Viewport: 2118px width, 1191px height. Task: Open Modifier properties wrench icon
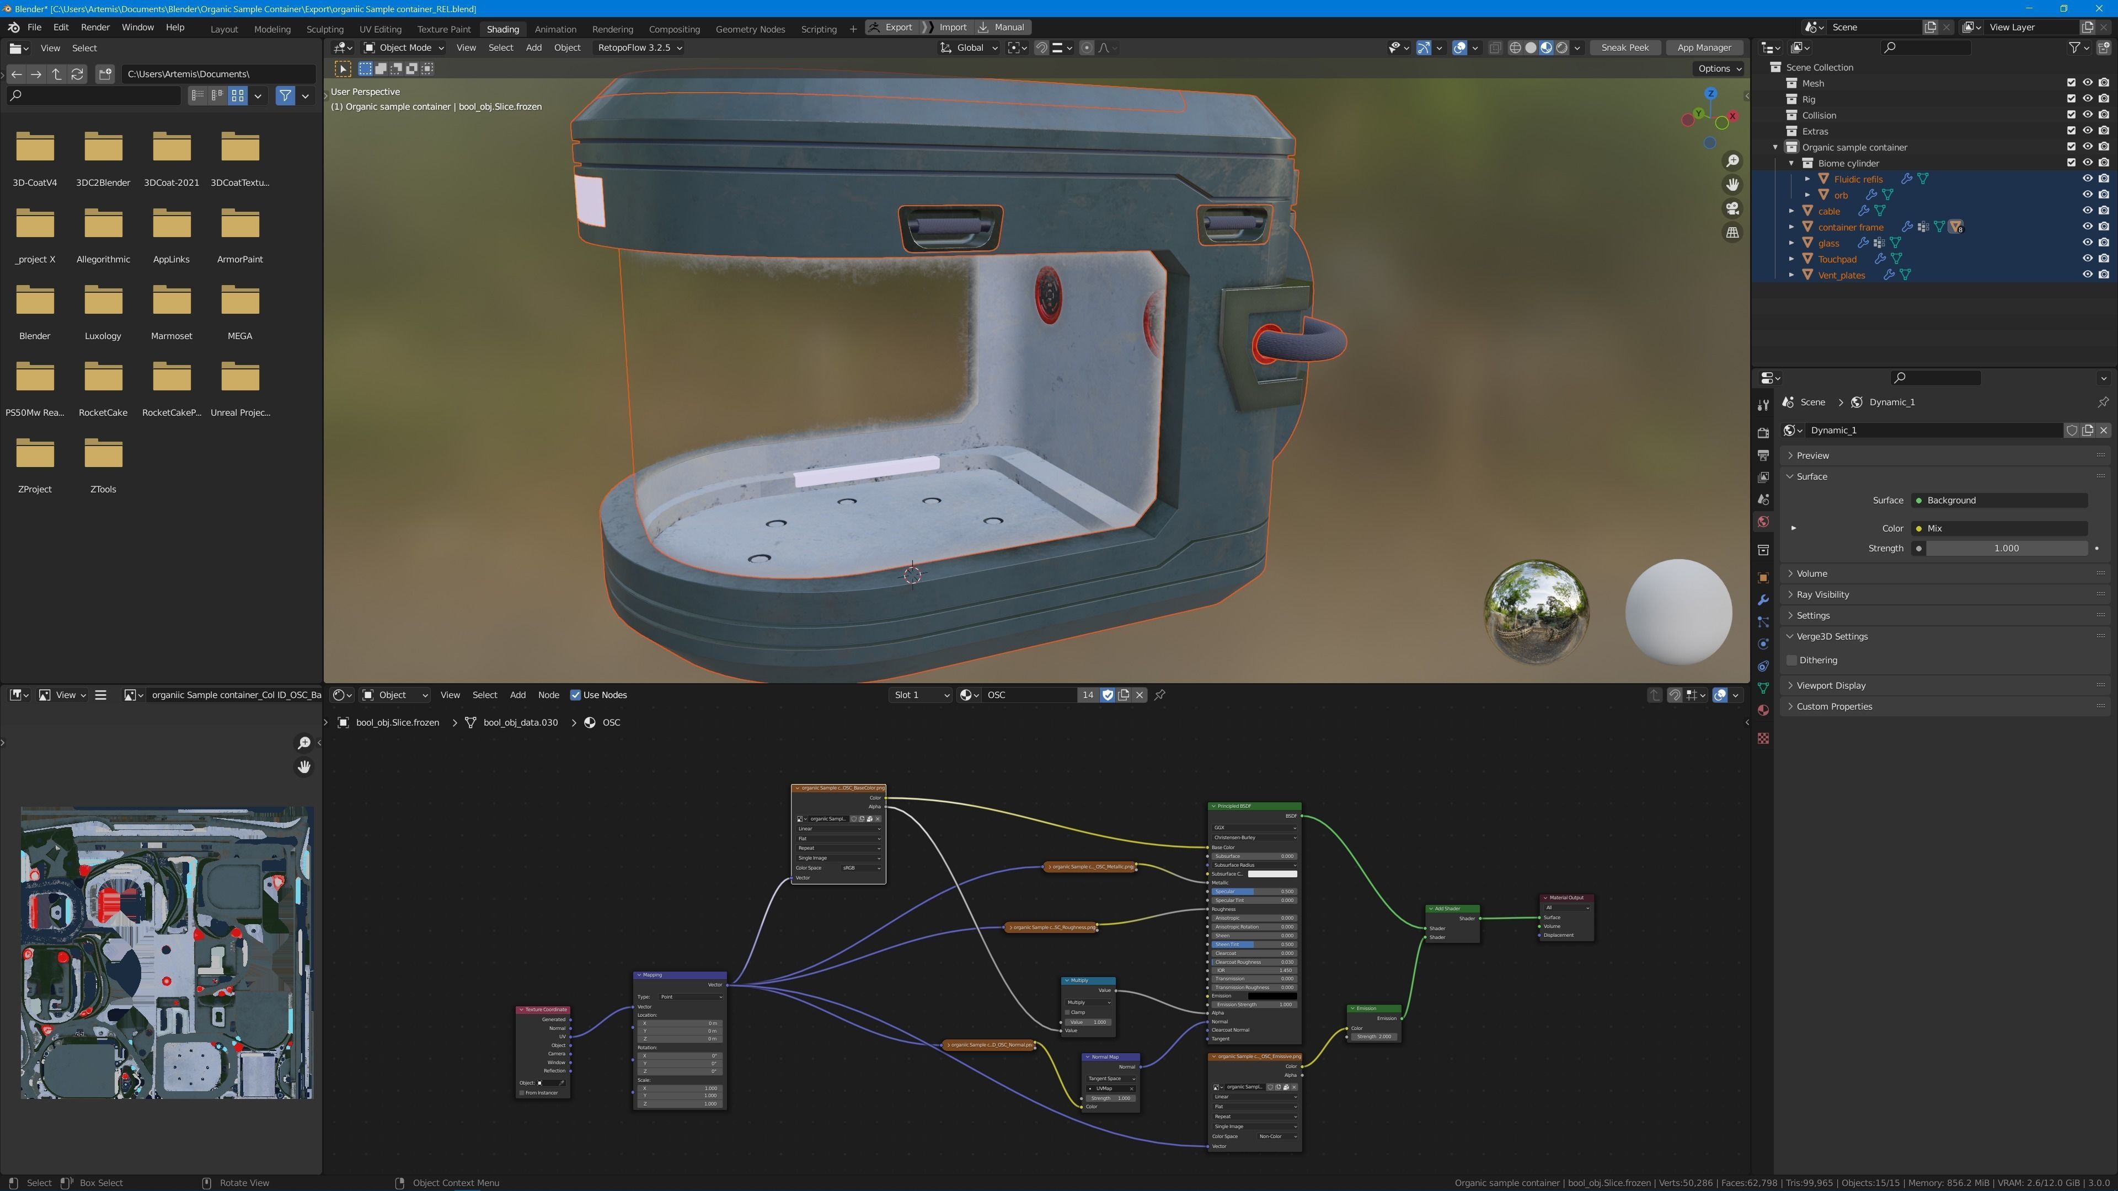click(x=1763, y=600)
